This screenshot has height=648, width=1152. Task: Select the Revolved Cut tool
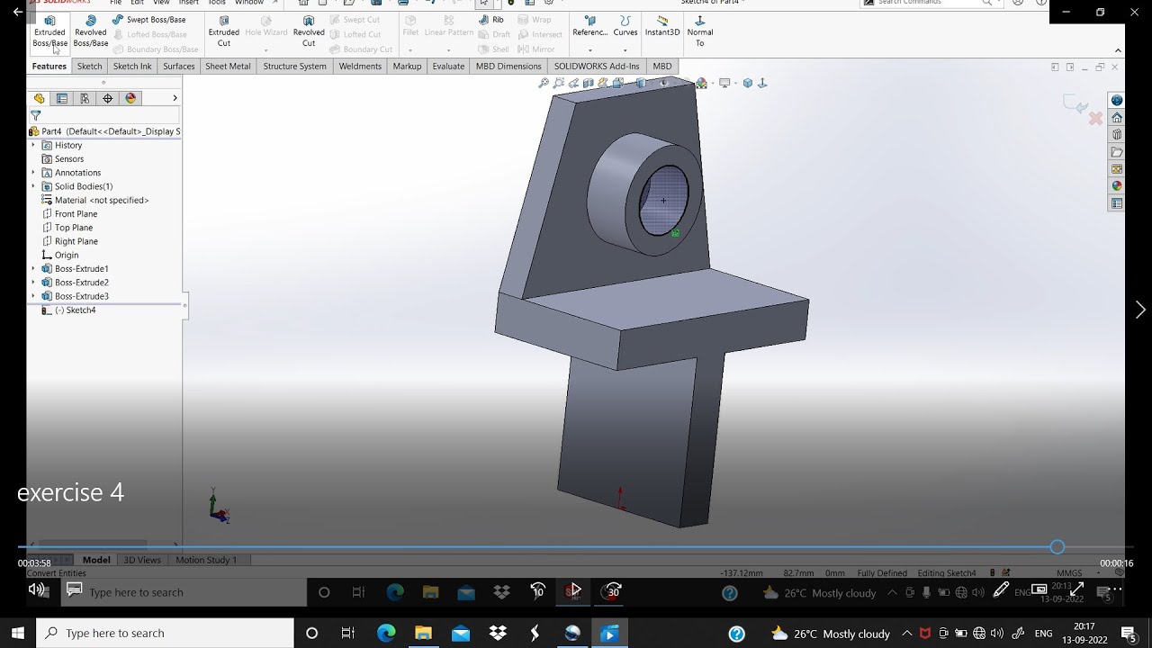[309, 31]
